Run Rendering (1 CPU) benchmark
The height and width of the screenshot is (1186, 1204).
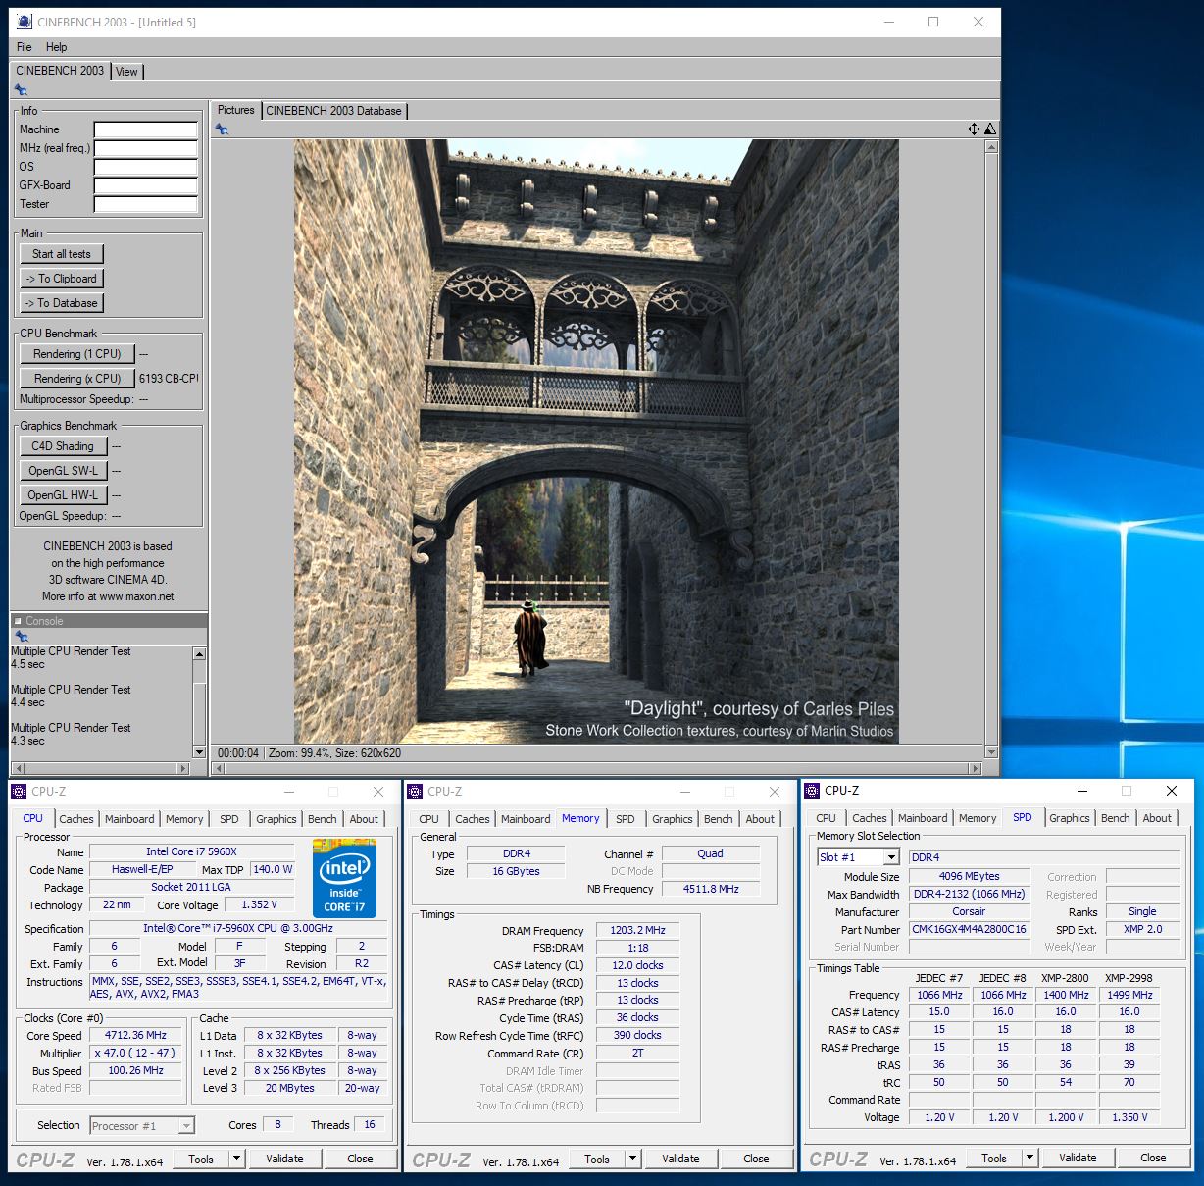[77, 354]
